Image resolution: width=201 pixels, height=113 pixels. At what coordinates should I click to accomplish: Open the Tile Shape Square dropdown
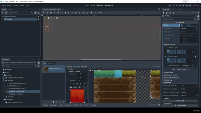pos(189,29)
